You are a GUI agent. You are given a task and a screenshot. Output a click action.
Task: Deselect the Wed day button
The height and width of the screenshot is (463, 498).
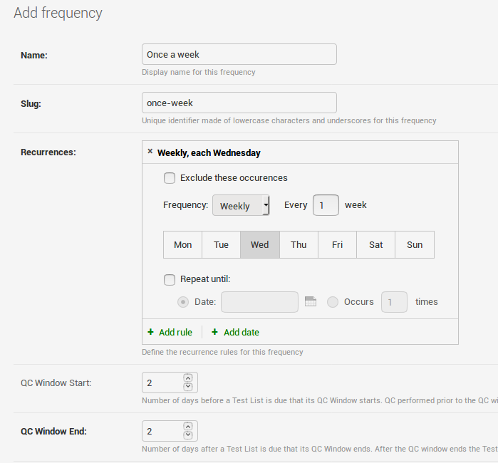pyautogui.click(x=260, y=245)
